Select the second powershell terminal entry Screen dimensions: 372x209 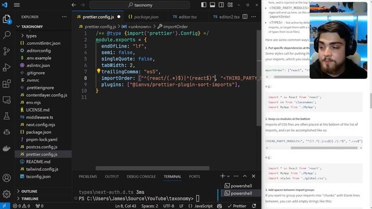(x=241, y=193)
